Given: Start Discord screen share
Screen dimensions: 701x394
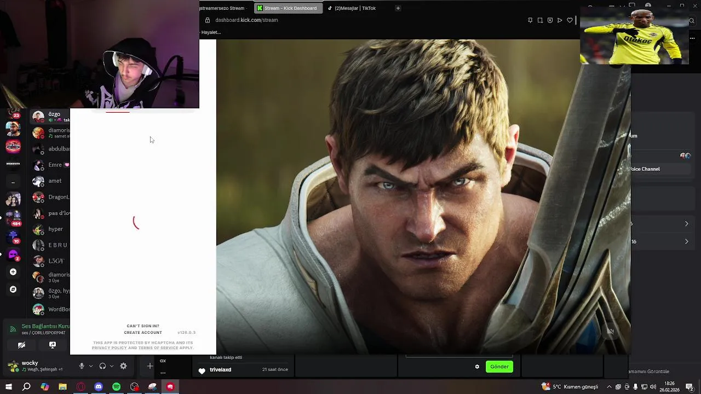Looking at the screenshot, I should pyautogui.click(x=53, y=345).
